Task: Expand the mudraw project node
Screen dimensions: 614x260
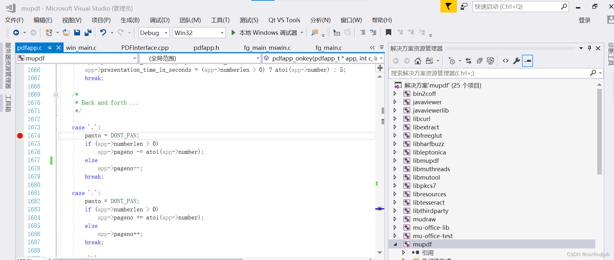Action: [395, 219]
